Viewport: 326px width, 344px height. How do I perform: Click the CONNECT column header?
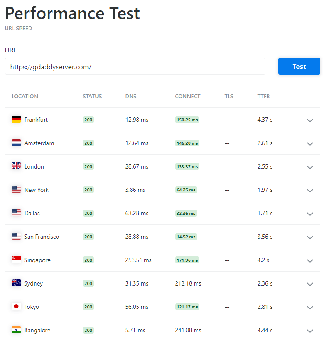pyautogui.click(x=187, y=97)
